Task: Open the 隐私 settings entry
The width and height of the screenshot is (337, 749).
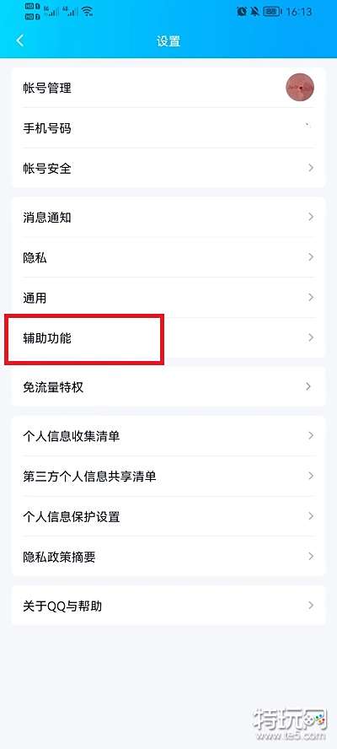Action: click(168, 257)
